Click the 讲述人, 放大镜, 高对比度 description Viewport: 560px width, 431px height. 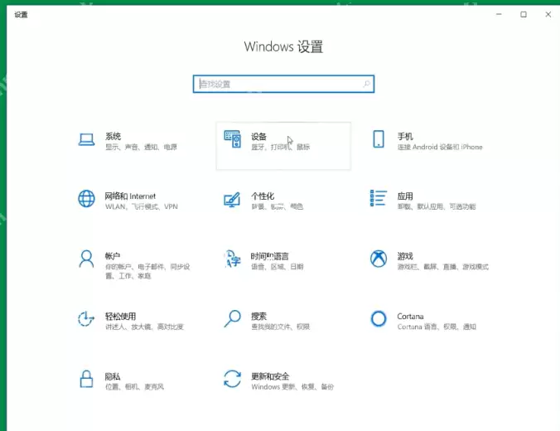144,327
